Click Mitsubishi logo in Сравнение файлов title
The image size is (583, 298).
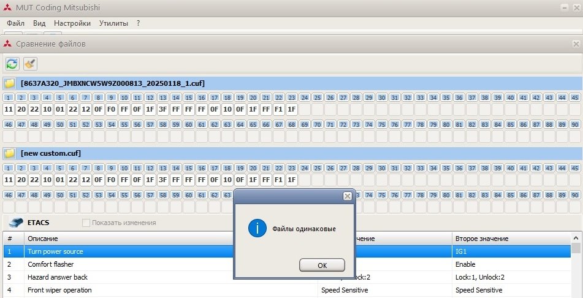pyautogui.click(x=7, y=44)
